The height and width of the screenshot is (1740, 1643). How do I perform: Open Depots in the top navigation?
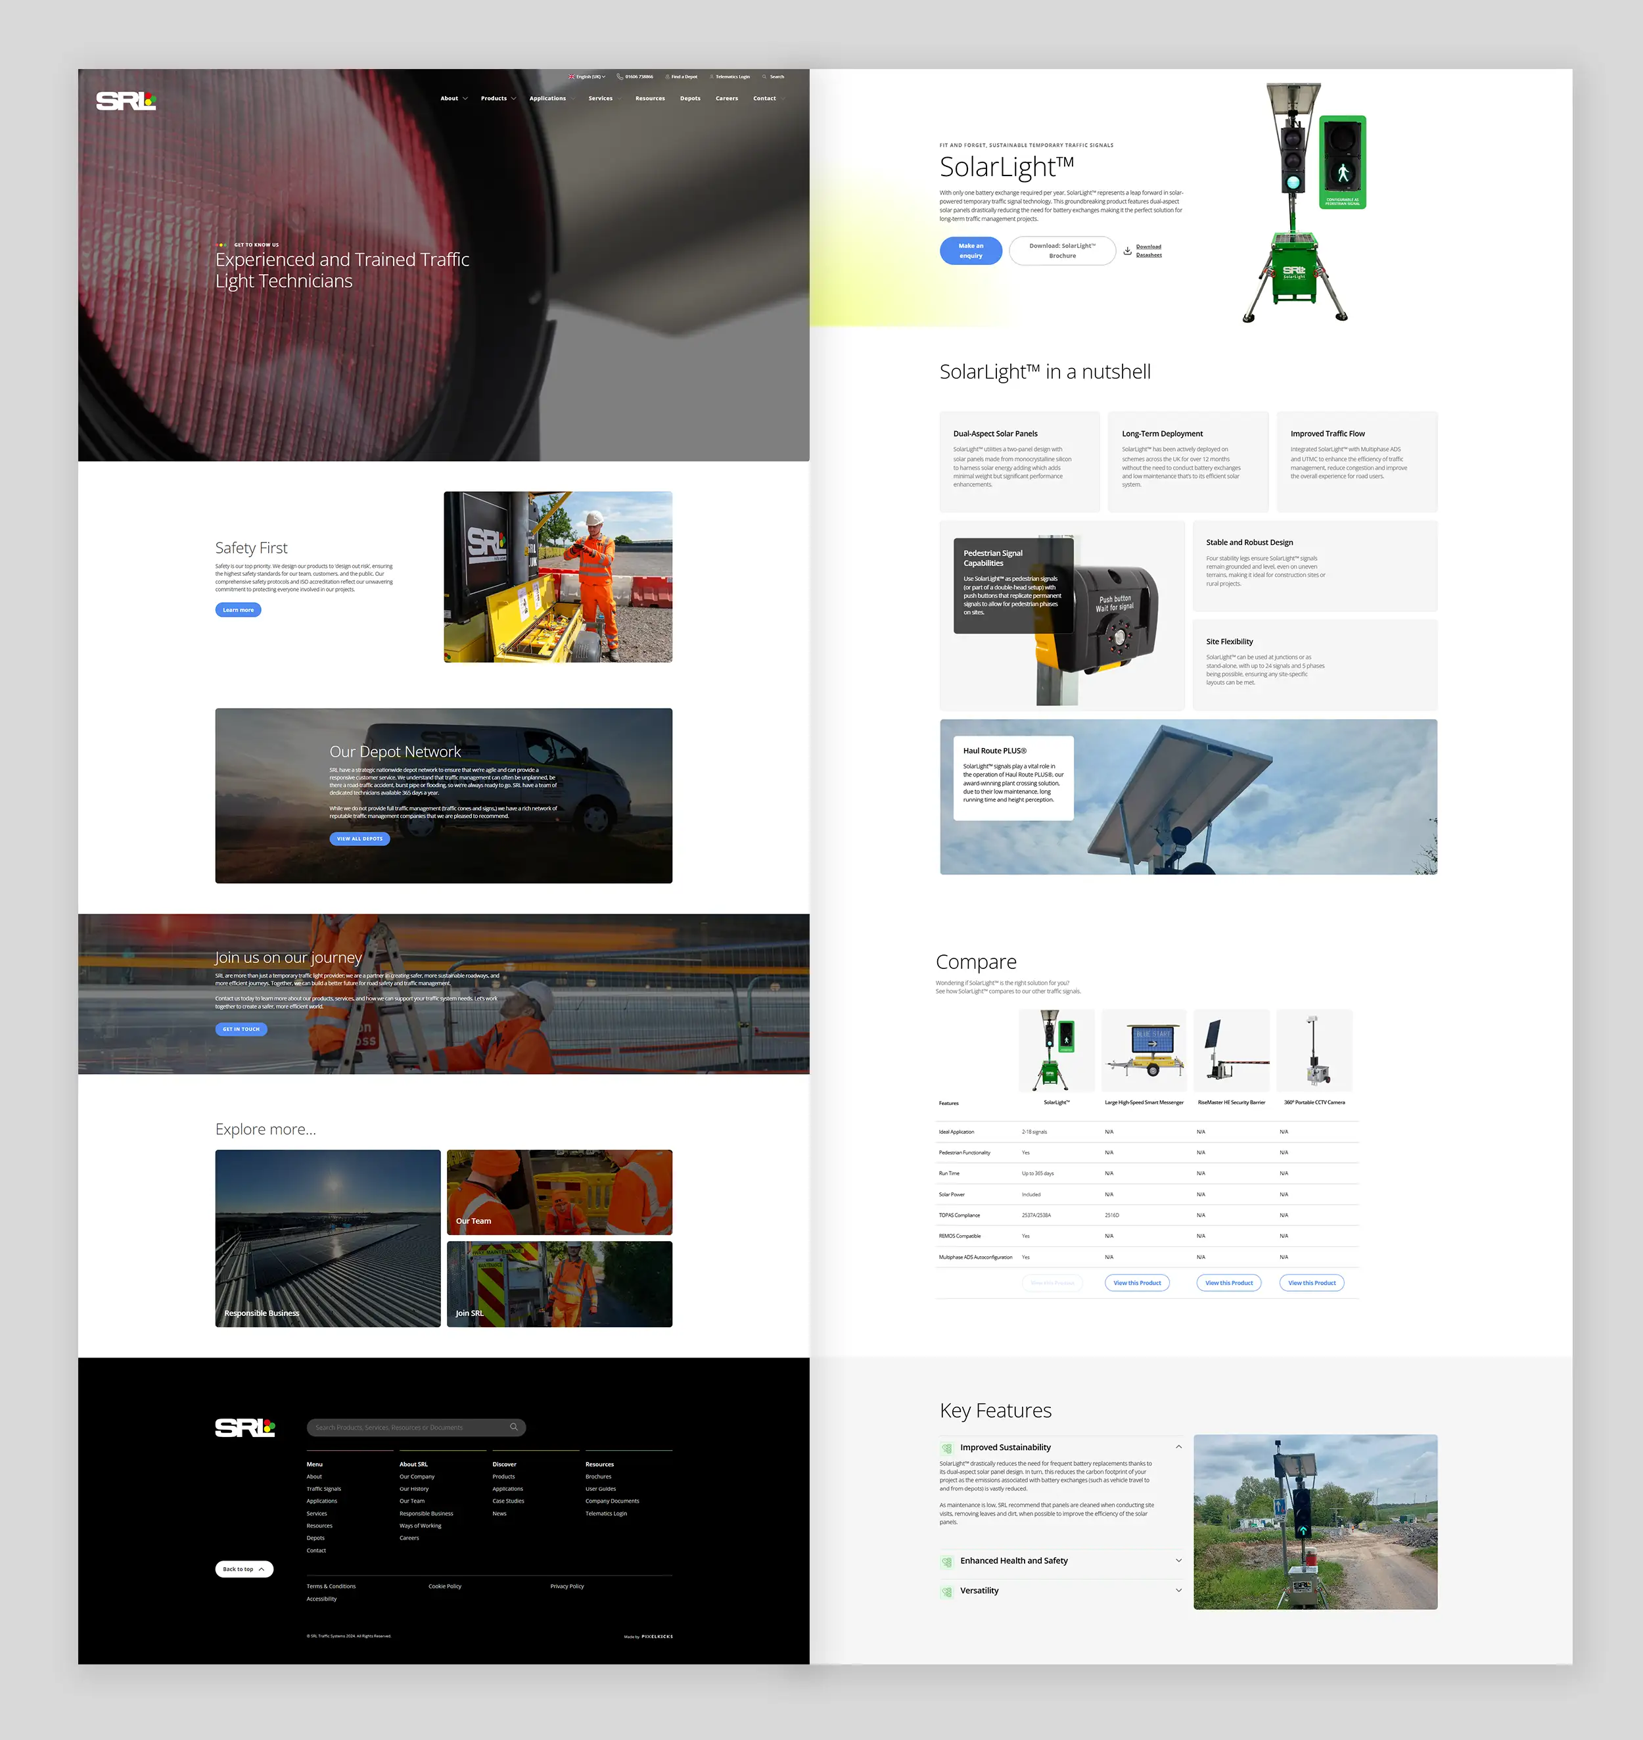[690, 99]
